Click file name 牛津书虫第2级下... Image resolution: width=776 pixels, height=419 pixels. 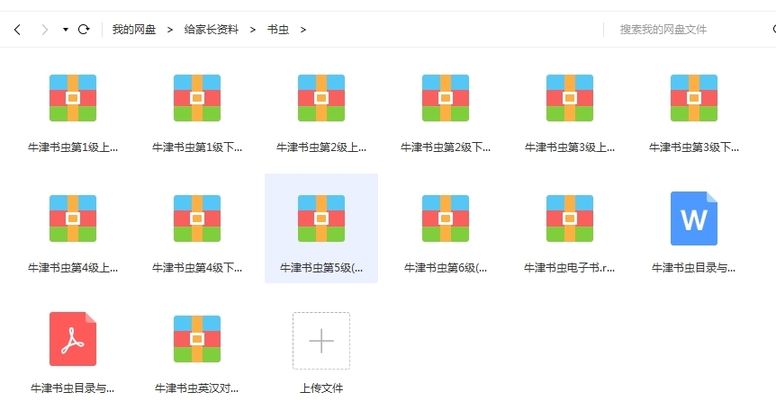tap(446, 147)
